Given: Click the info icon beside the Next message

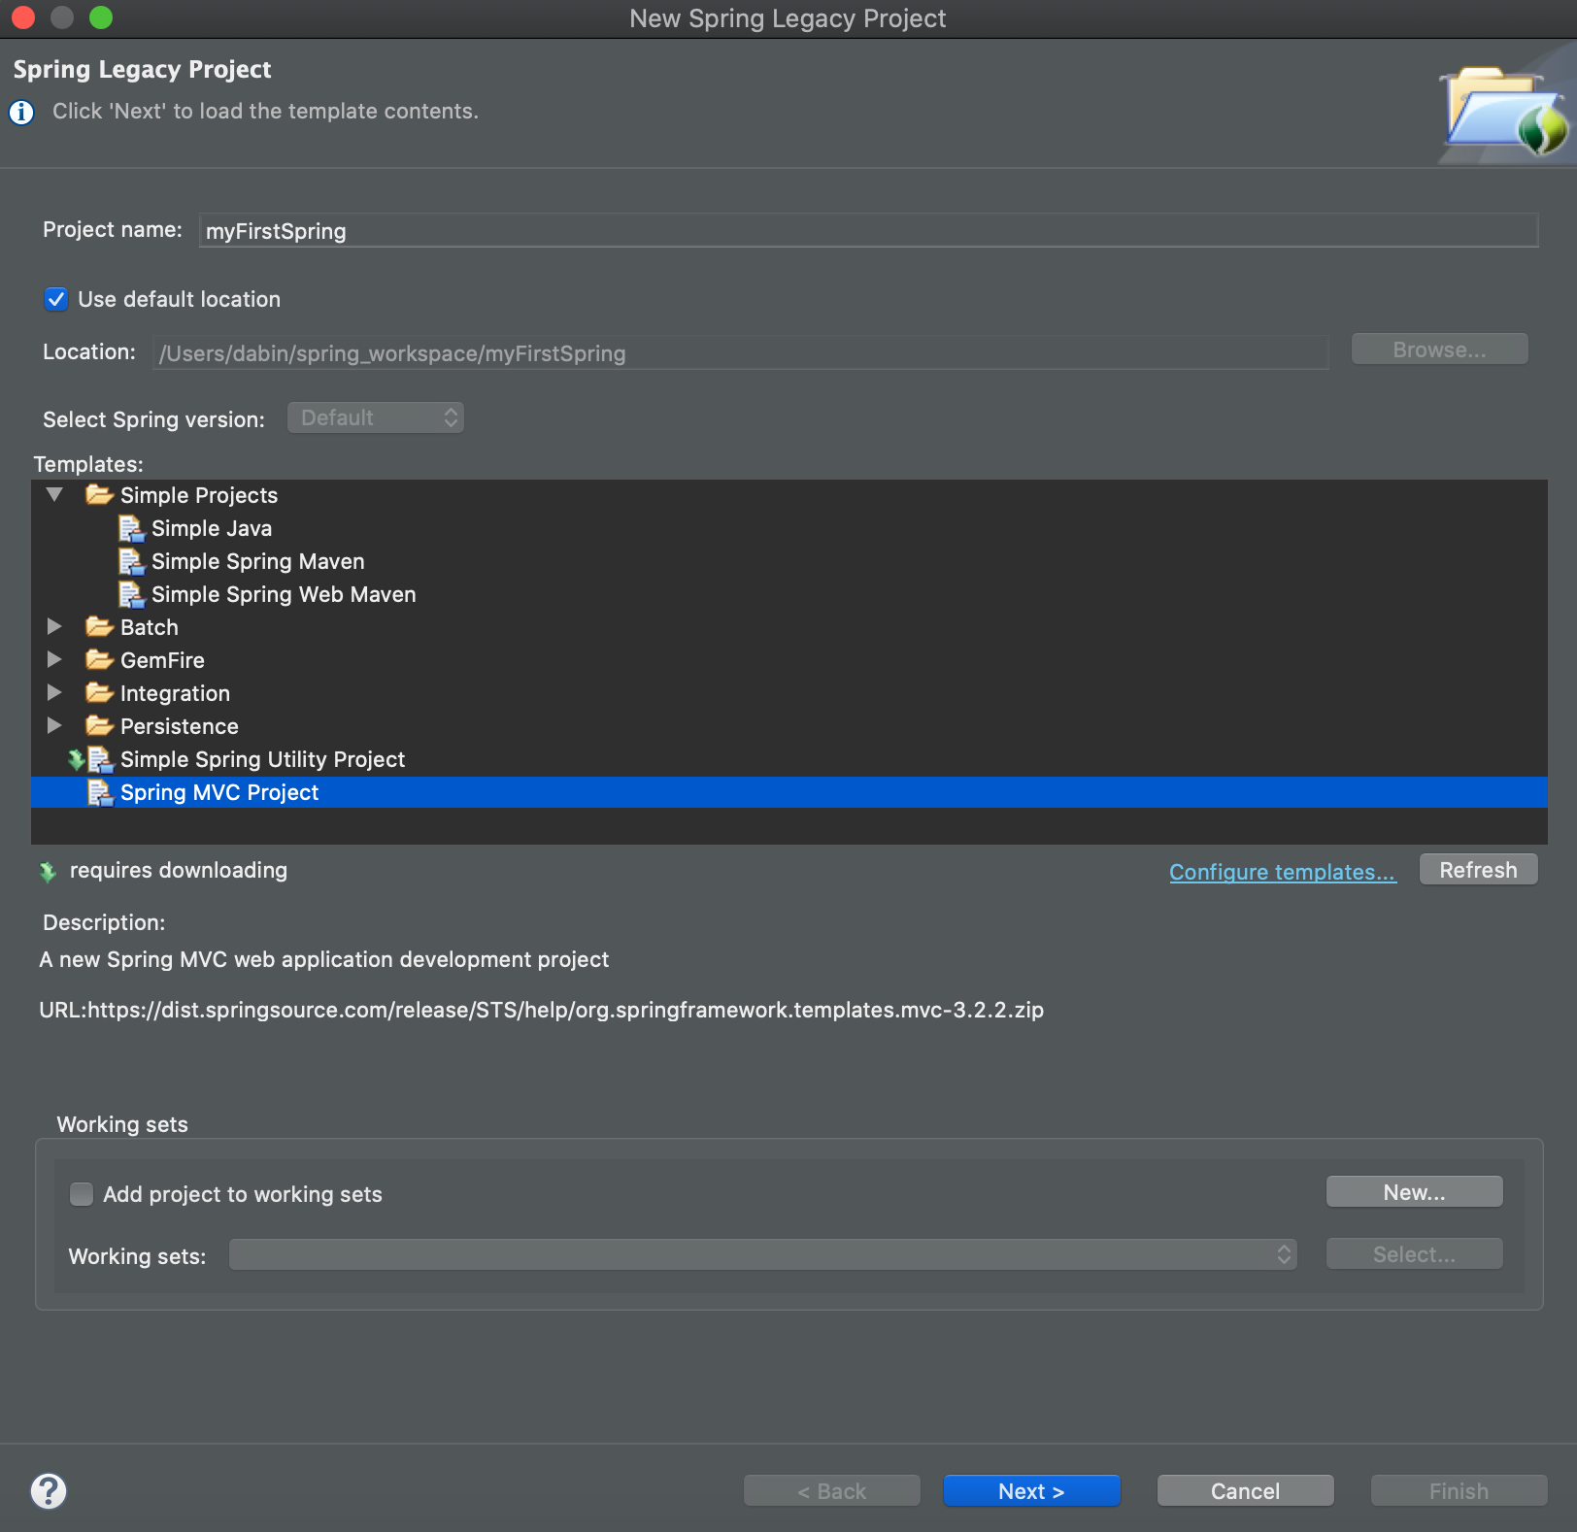Looking at the screenshot, I should (21, 113).
